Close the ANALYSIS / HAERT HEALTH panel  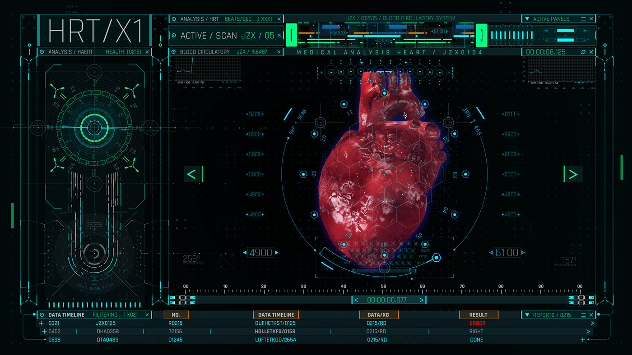pyautogui.click(x=147, y=52)
